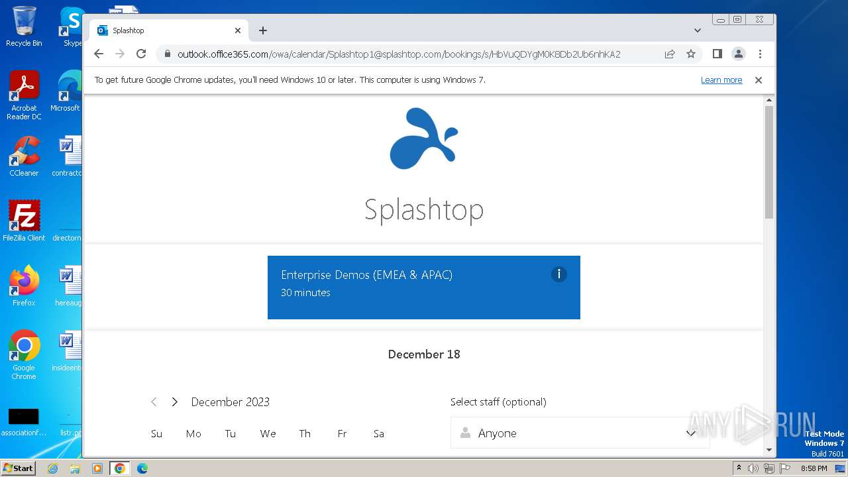Open a new tab with the plus button

[263, 30]
